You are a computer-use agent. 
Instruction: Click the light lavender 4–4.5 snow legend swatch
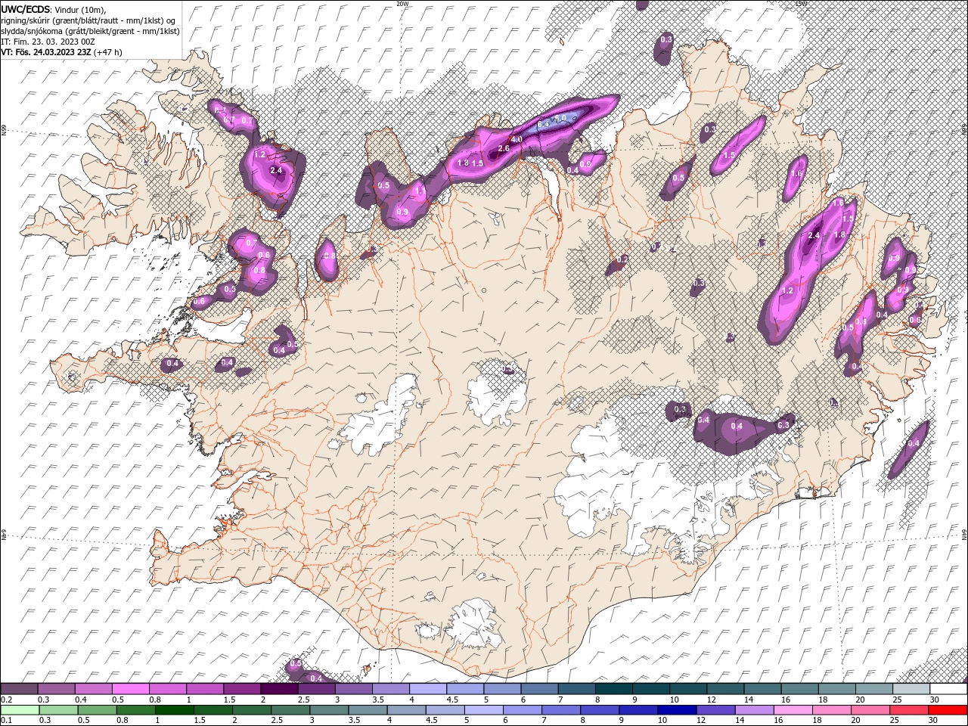click(x=427, y=689)
